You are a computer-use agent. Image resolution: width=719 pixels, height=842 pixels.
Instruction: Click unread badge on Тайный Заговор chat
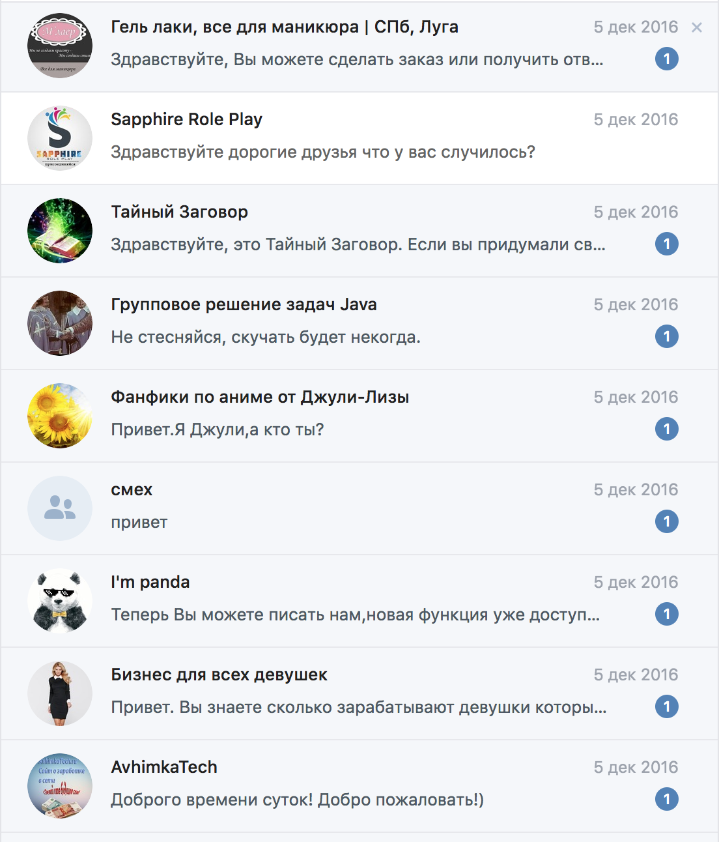coord(667,244)
